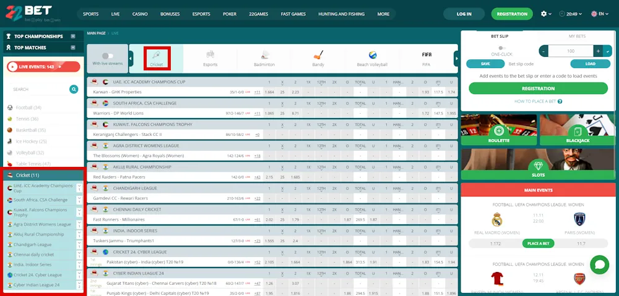Enable the One-Click bet toggle
Image resolution: width=619 pixels, height=296 pixels.
click(502, 48)
